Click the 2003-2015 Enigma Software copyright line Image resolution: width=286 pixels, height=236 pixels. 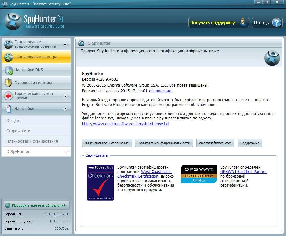click(145, 85)
